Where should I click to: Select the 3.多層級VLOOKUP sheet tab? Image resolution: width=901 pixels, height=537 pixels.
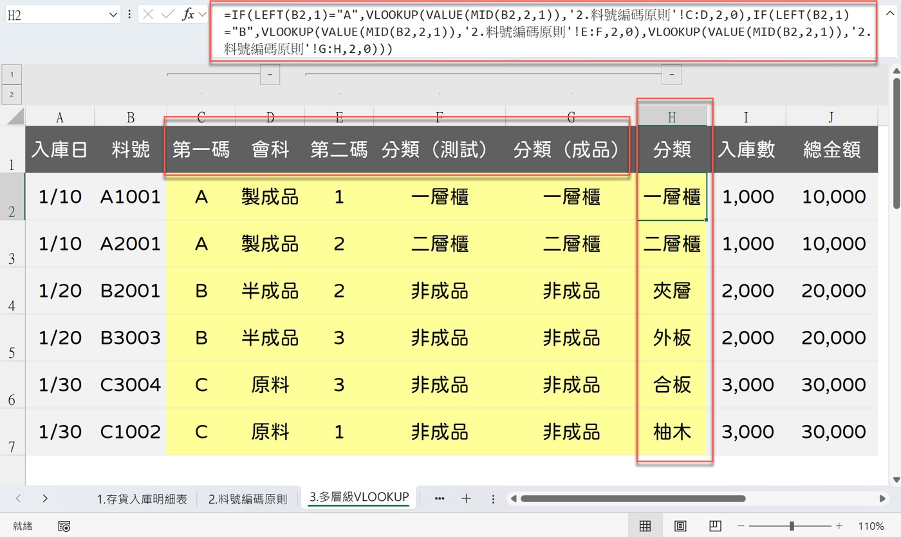pos(358,498)
